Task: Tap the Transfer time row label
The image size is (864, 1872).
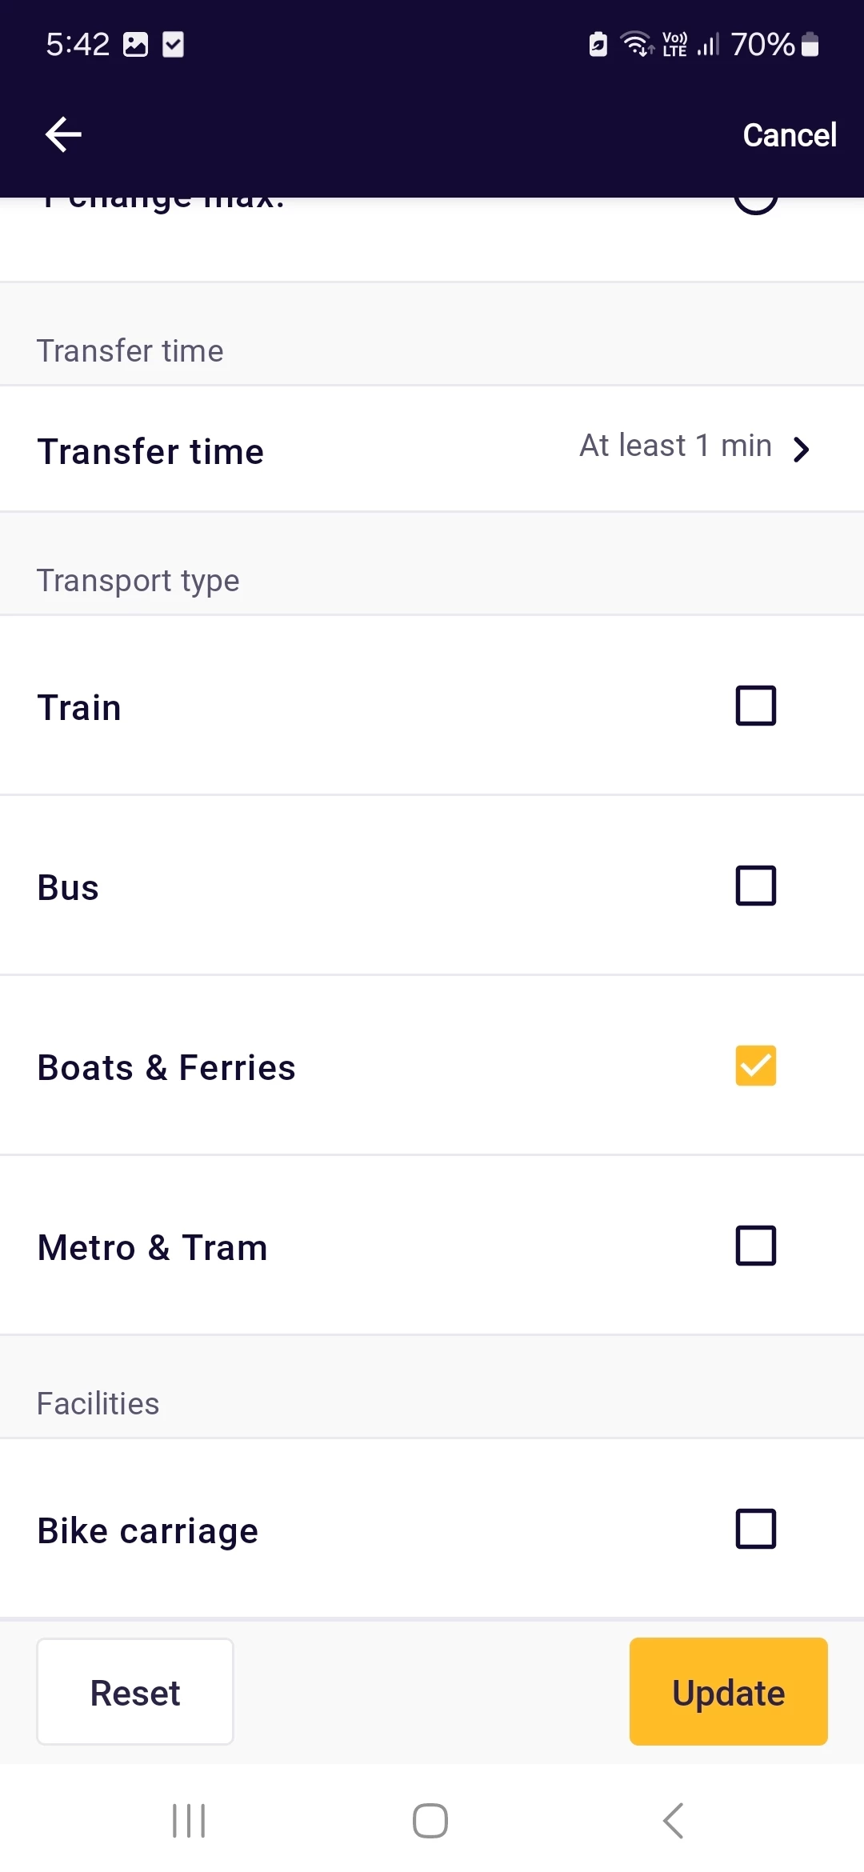Action: pos(150,451)
